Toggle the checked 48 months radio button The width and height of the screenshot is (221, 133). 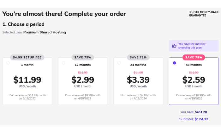click(x=175, y=63)
